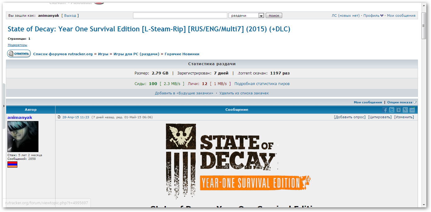
Task: Click the Выход logout link
Action: click(70, 16)
